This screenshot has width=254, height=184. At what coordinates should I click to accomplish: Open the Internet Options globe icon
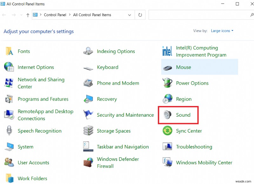tap(9, 67)
